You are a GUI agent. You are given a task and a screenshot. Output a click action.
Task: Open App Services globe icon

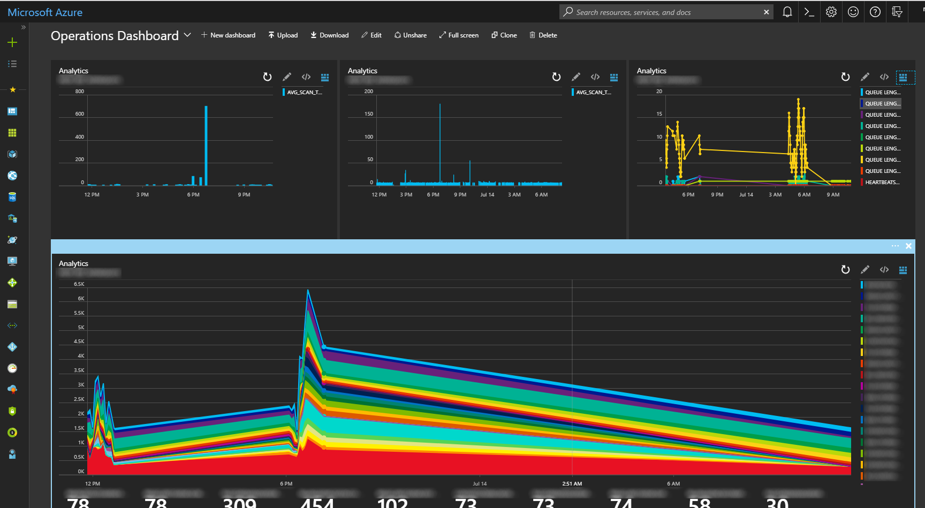point(12,176)
